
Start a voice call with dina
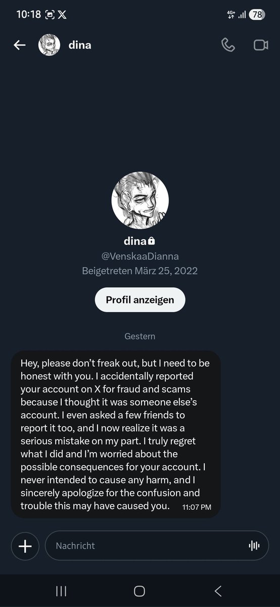228,45
